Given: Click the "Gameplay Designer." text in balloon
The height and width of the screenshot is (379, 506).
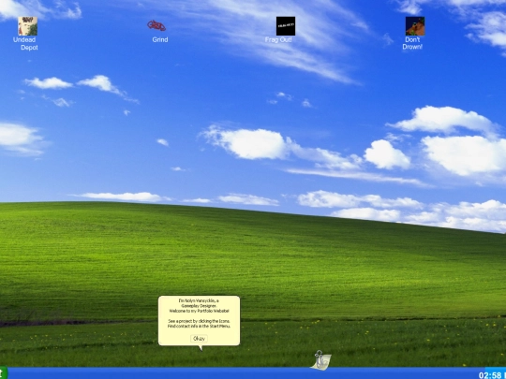Looking at the screenshot, I should click(199, 306).
